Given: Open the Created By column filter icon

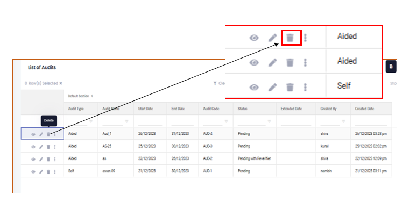Looking at the screenshot, I should pos(344,121).
